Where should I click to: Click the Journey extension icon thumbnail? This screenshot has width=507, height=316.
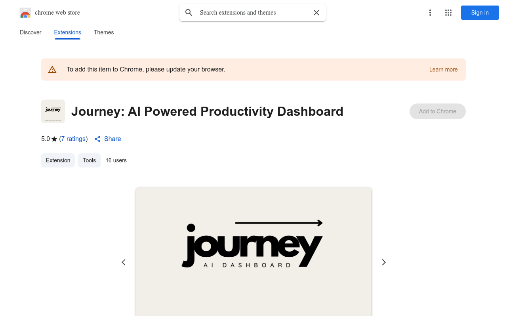[x=53, y=111]
